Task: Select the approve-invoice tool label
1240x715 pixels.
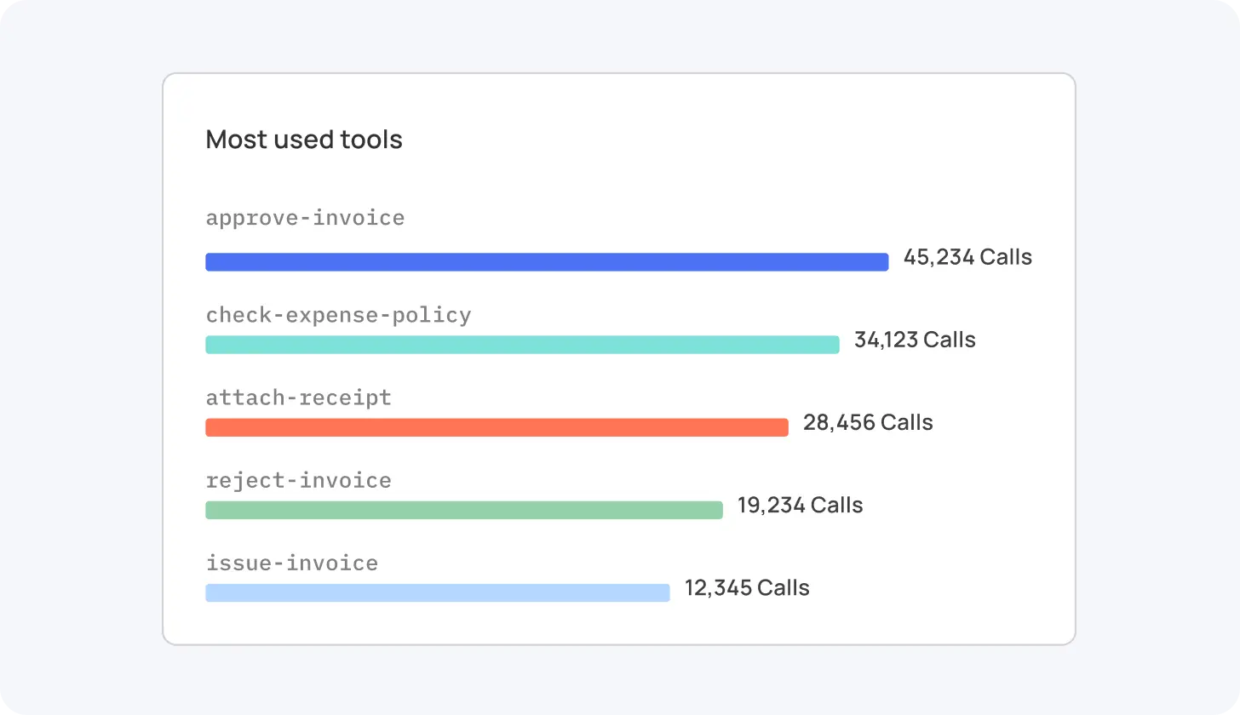Action: (x=305, y=218)
